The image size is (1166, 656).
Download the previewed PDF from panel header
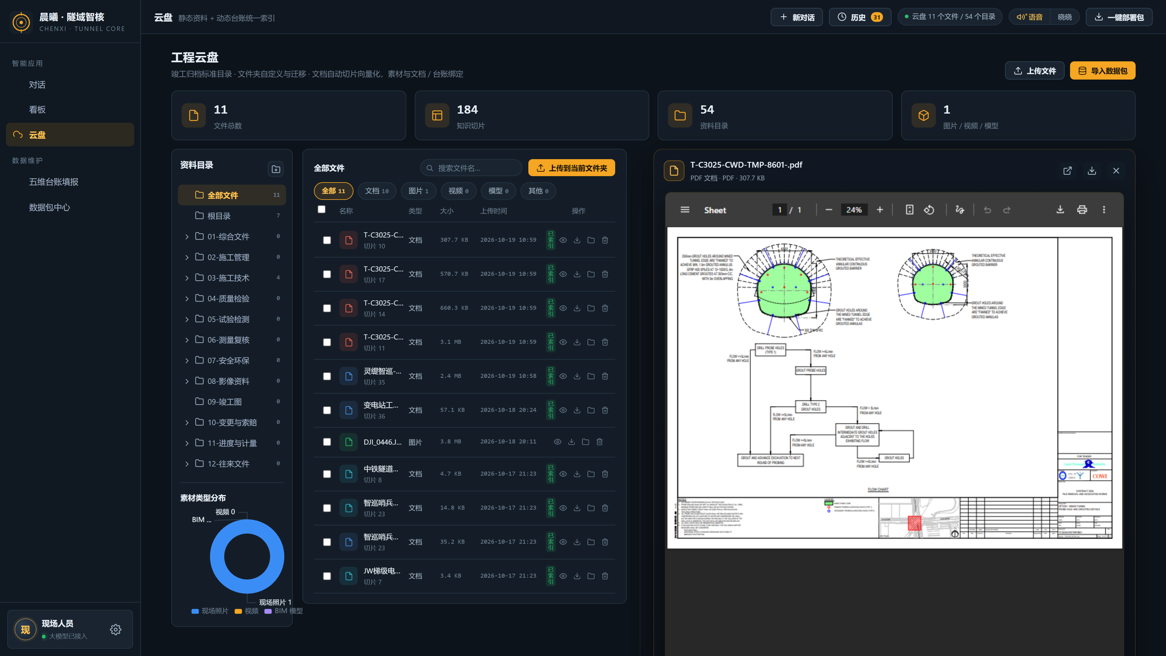coord(1092,171)
